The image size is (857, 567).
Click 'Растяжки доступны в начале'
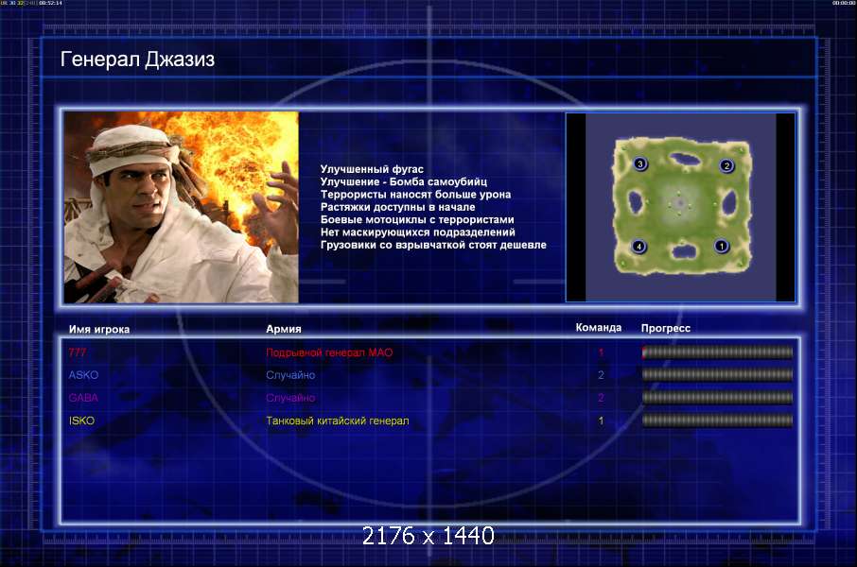click(397, 206)
